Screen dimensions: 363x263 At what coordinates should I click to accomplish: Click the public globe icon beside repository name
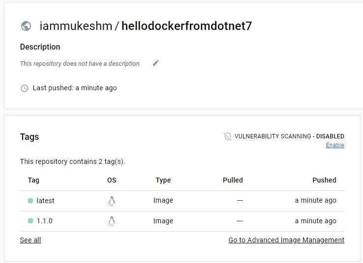click(26, 26)
